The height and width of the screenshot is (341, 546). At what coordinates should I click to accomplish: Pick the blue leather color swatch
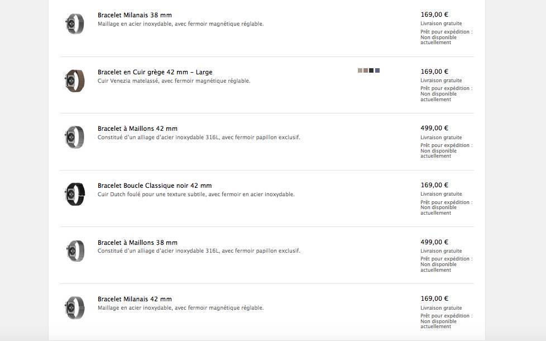[x=377, y=70]
